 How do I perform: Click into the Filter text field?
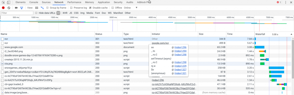pyautogui.click(x=17, y=13)
